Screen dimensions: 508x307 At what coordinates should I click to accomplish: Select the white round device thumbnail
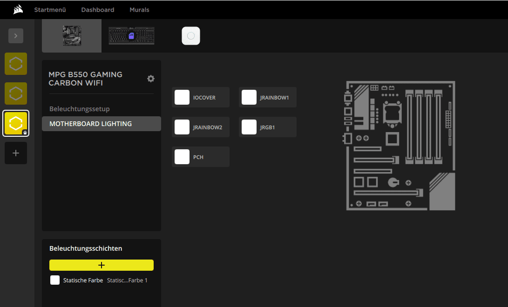[x=191, y=36]
